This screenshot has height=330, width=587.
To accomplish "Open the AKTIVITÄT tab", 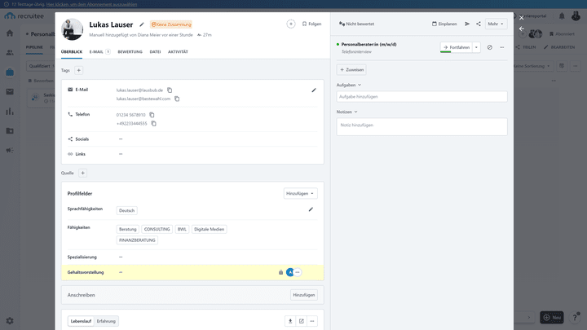I will 178,51.
